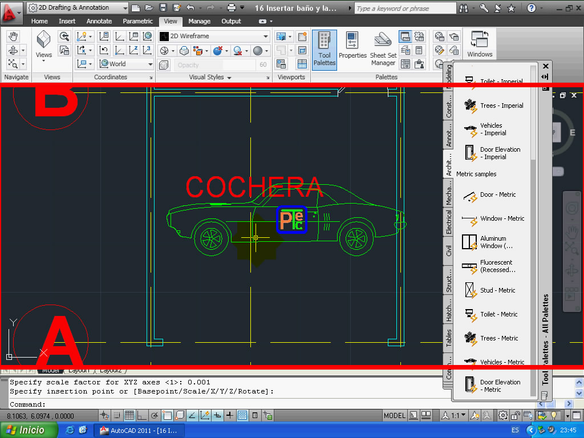This screenshot has height=438, width=584.
Task: Click the binoculars search icon
Action: click(x=464, y=8)
